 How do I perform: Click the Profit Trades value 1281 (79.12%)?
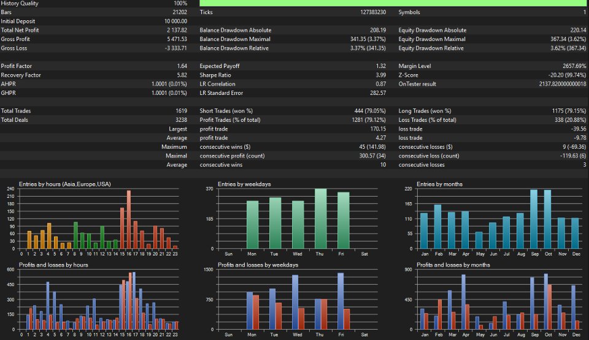(369, 120)
